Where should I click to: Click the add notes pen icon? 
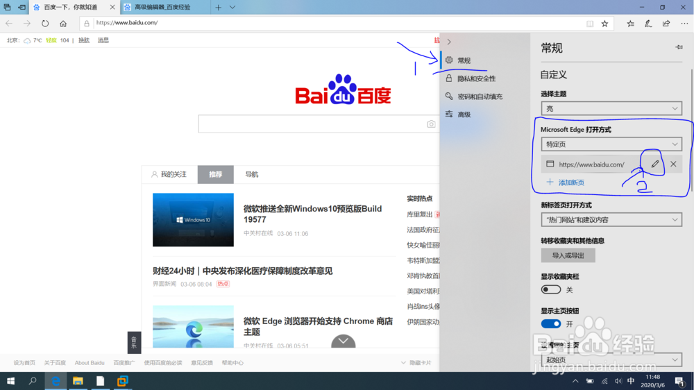tap(648, 24)
